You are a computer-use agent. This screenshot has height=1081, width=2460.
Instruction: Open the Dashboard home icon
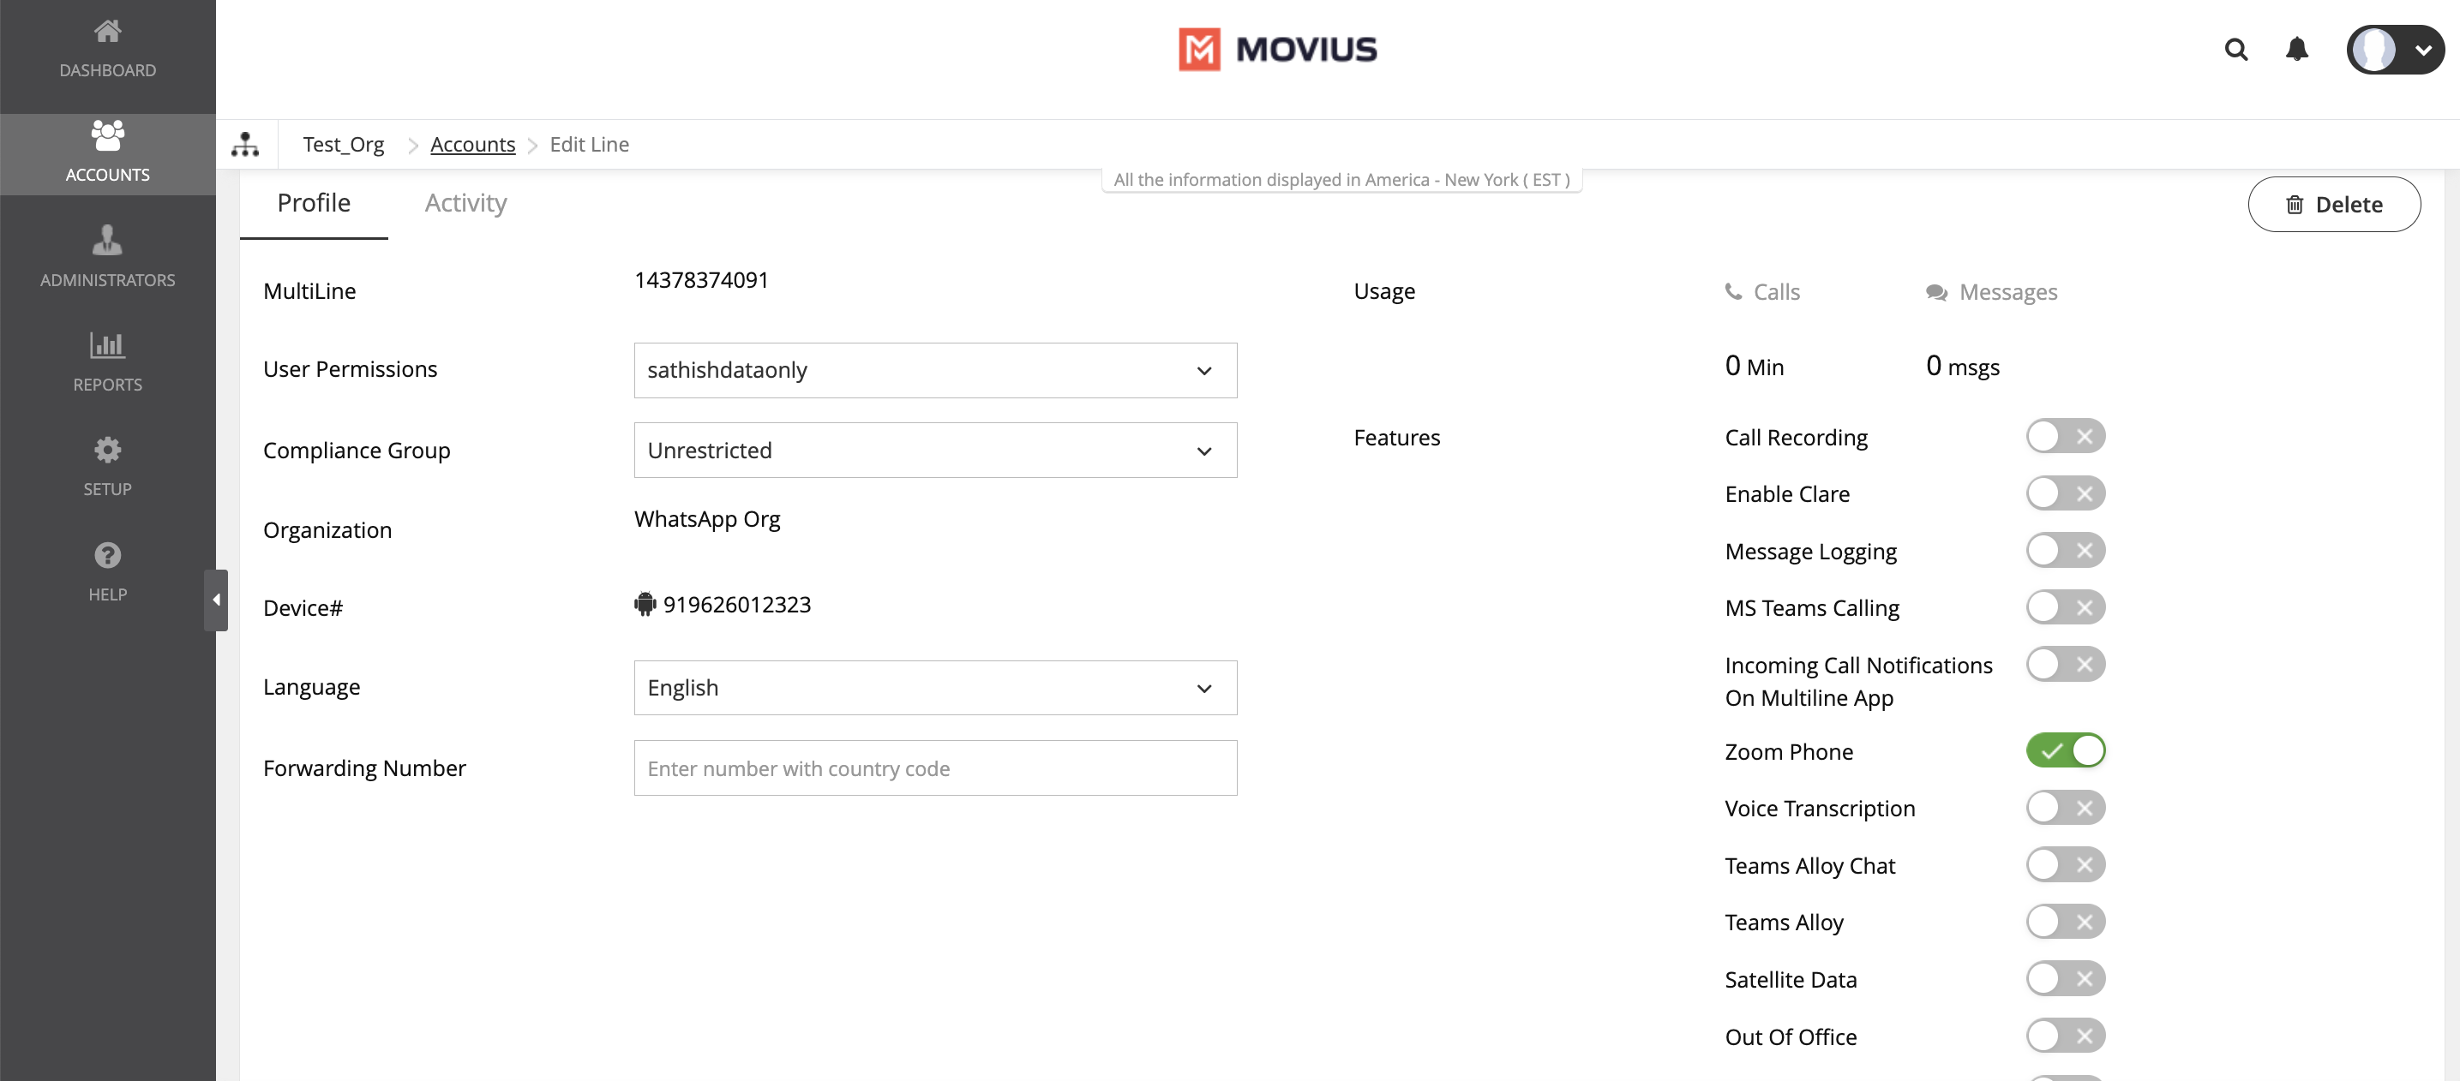107,33
